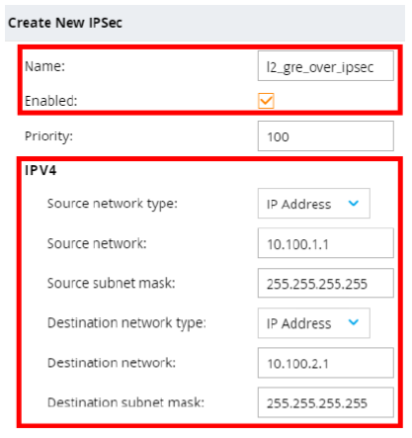Open the Source network type dropdown
Viewport: 412px width, 438px height.
(314, 204)
